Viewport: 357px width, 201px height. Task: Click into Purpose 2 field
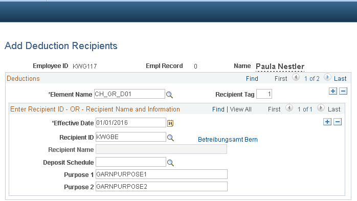(x=162, y=187)
